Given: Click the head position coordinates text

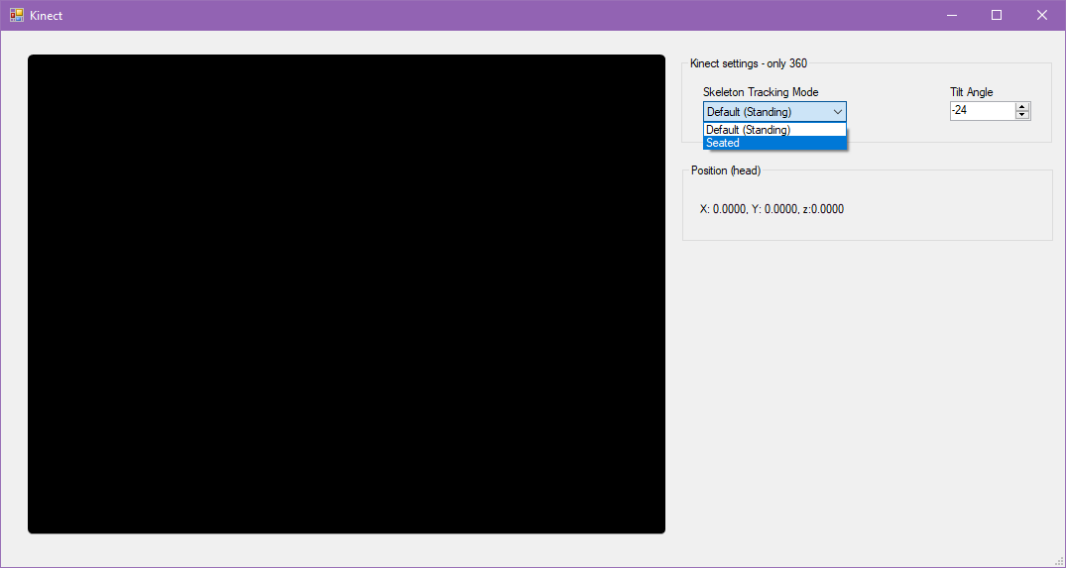Looking at the screenshot, I should 771,209.
